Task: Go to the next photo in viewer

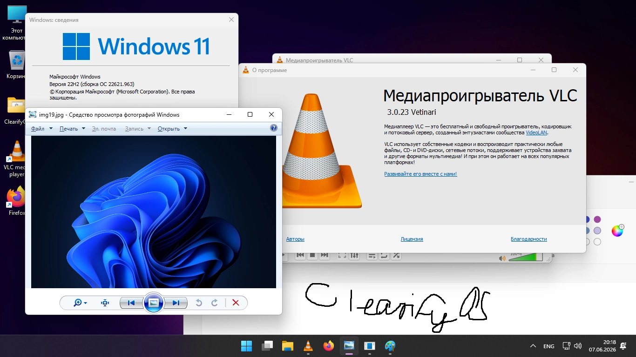Action: 176,303
